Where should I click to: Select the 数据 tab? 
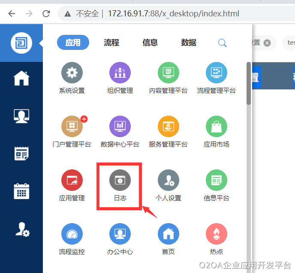click(189, 43)
